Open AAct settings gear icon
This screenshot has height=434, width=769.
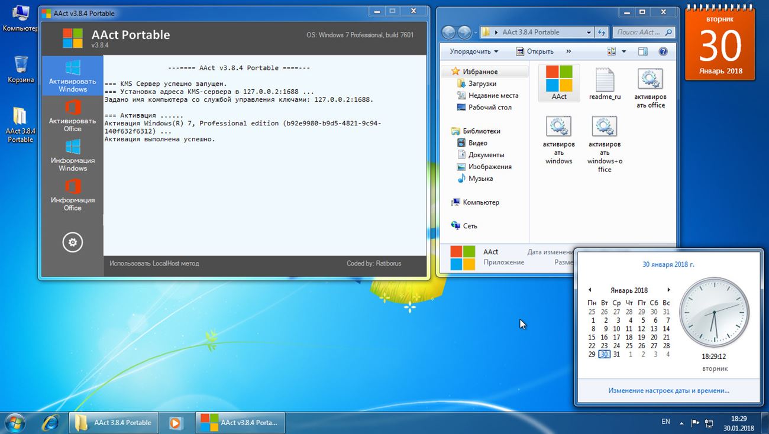(73, 242)
